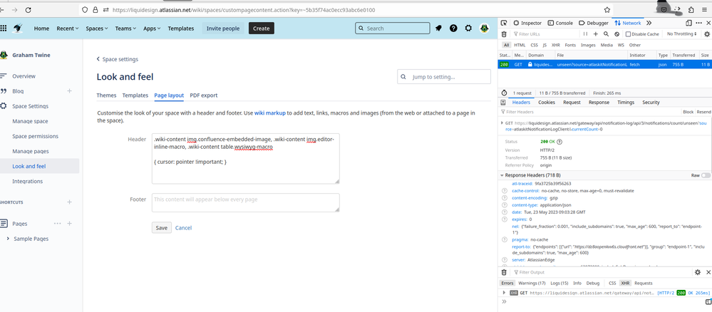Click the Cancel link
712x312 pixels.
tap(183, 228)
